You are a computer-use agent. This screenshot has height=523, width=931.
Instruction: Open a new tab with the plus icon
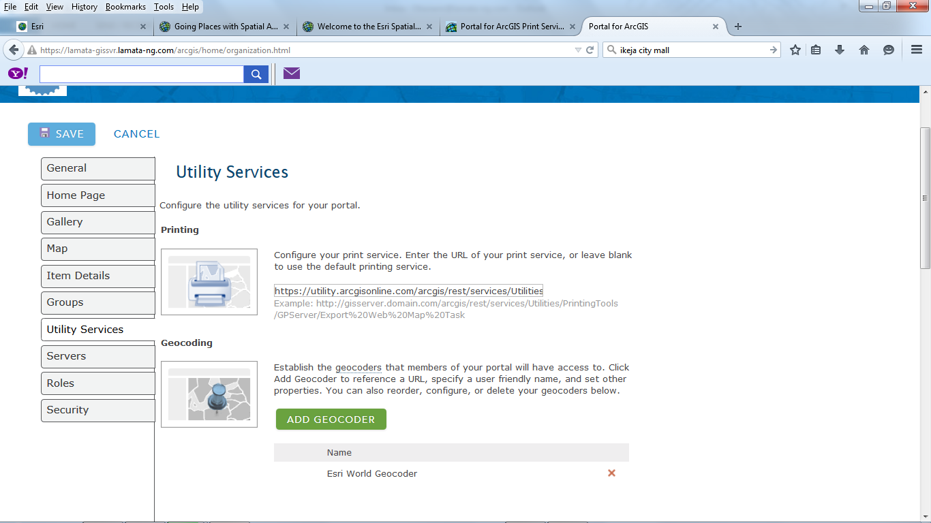(737, 27)
